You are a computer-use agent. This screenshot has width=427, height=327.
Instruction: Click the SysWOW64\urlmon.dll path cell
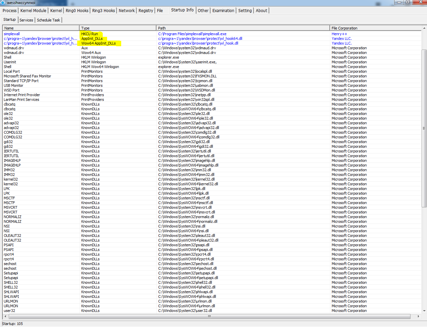pos(187,306)
